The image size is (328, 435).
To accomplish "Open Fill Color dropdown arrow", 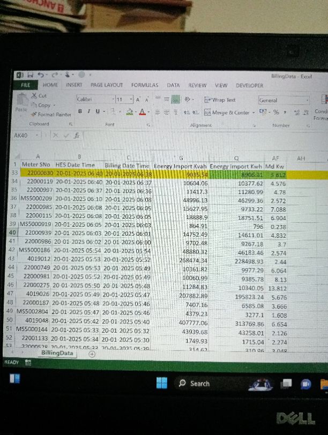I will pyautogui.click(x=136, y=112).
